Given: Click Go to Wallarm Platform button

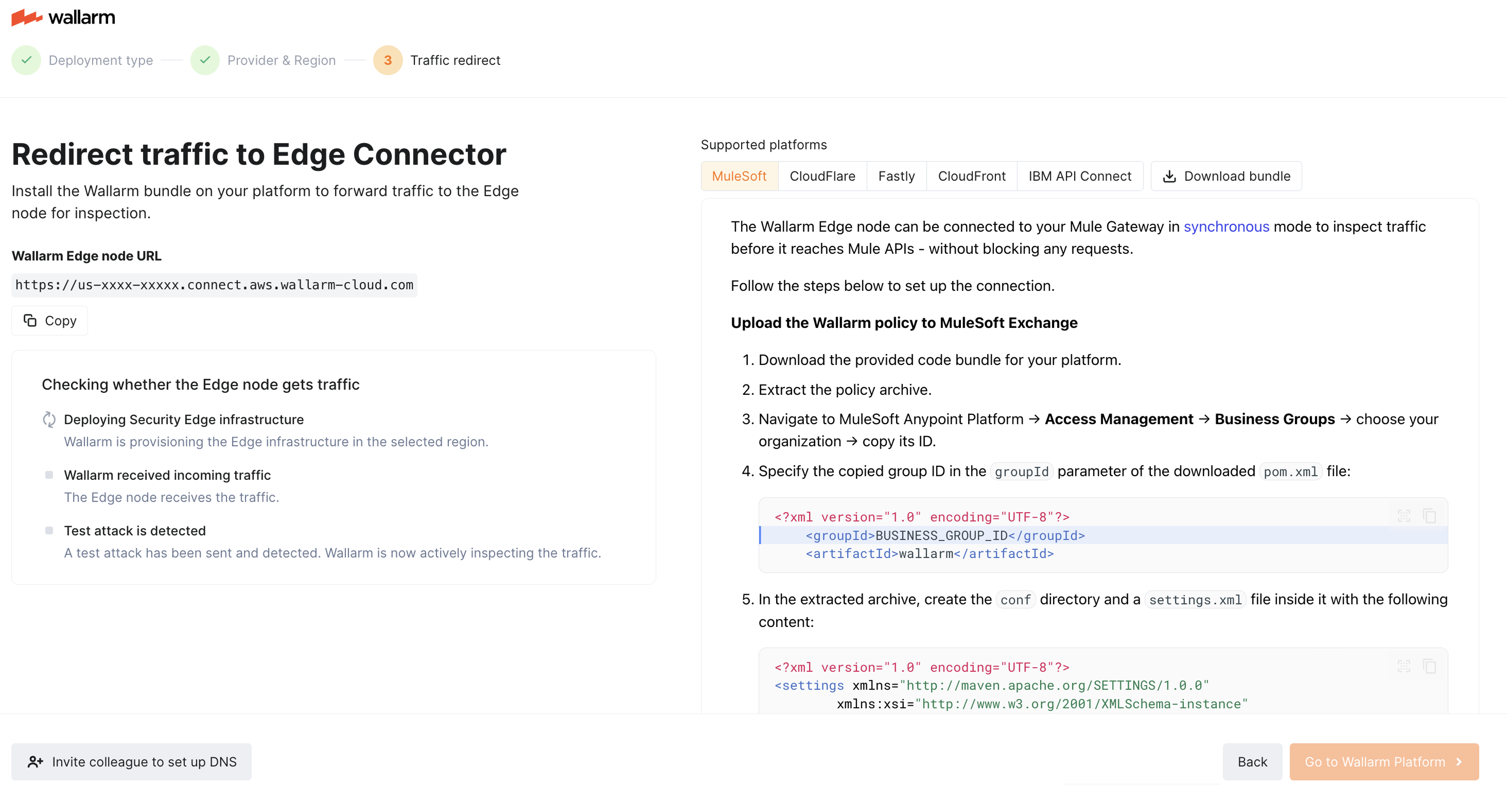Looking at the screenshot, I should [1383, 762].
